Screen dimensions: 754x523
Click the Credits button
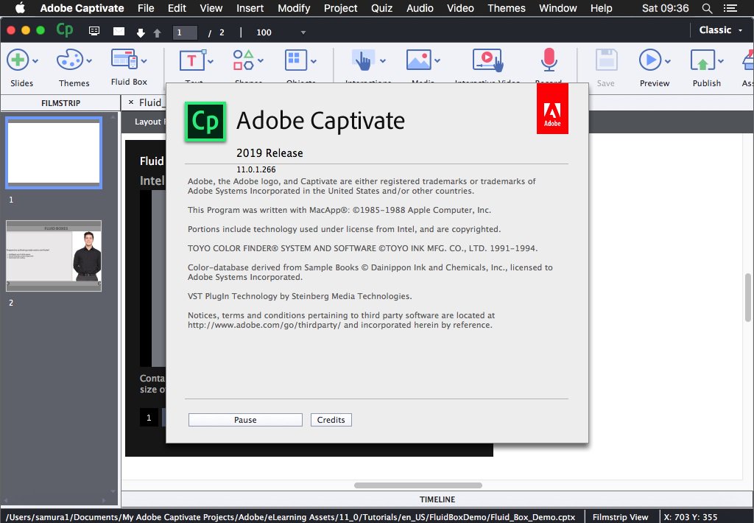pos(331,420)
